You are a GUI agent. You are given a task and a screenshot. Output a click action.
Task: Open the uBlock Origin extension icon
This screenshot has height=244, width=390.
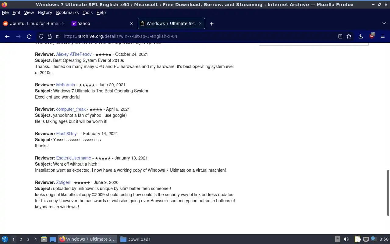tap(372, 36)
